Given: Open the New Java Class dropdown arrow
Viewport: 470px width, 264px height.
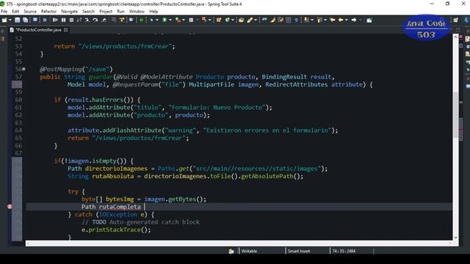Looking at the screenshot, I should (233, 20).
